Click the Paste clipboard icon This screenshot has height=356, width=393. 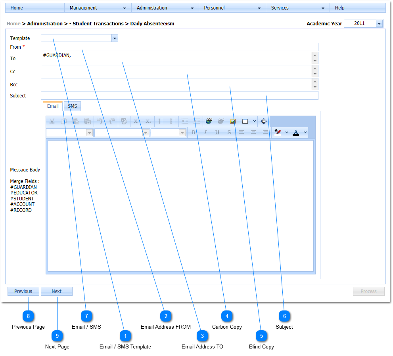point(76,122)
